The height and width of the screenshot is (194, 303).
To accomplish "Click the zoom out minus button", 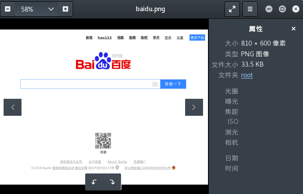I will [x=8, y=9].
